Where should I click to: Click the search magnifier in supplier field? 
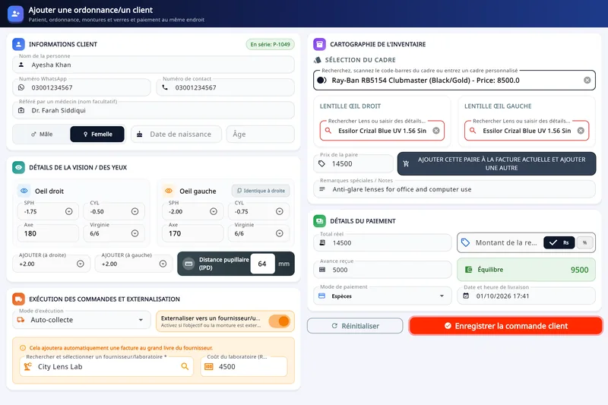tap(185, 366)
